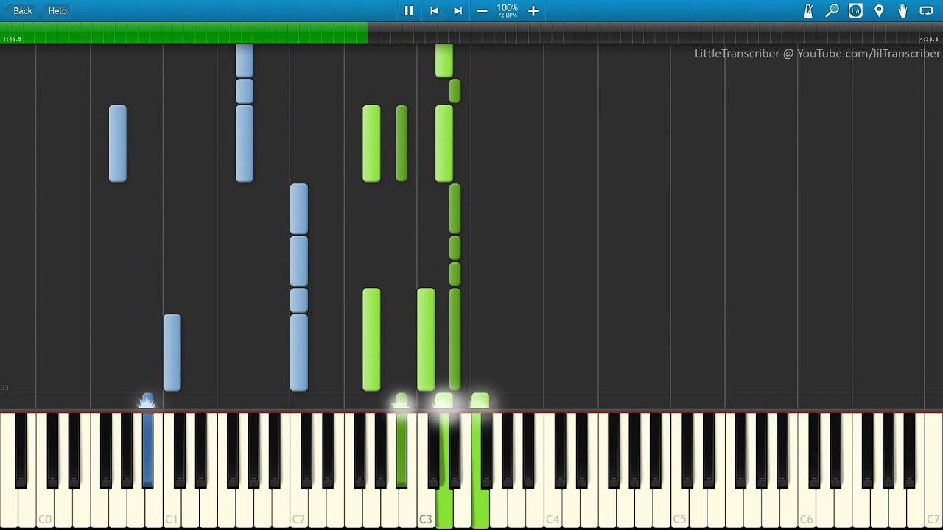This screenshot has width=943, height=530.
Task: Click the bookmark pin icon
Action: click(879, 11)
